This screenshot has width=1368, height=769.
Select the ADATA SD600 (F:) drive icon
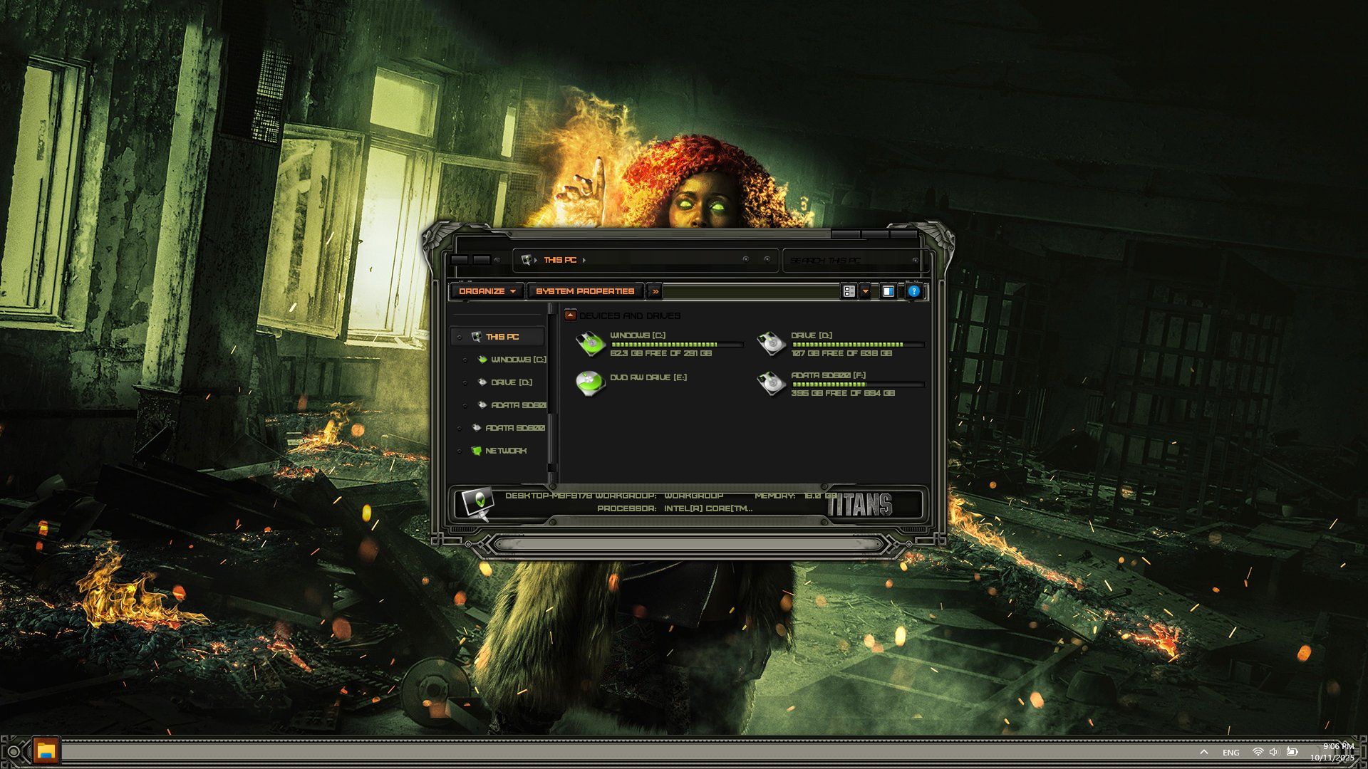click(771, 384)
